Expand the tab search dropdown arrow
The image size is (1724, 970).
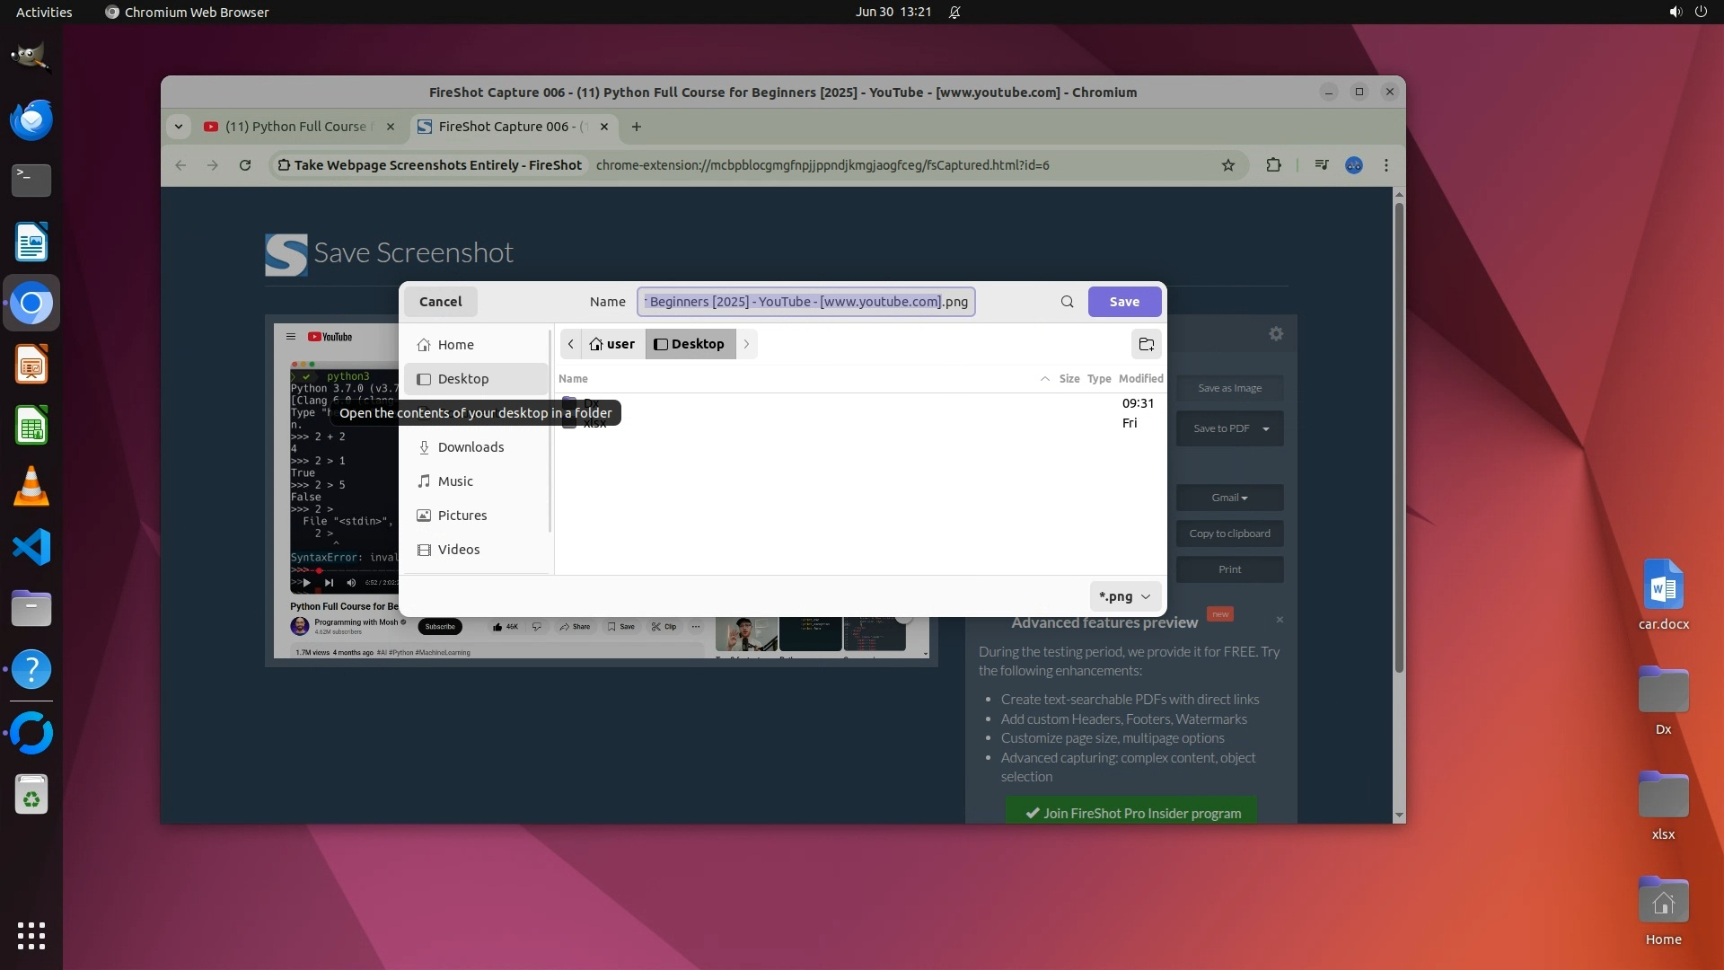tap(179, 127)
